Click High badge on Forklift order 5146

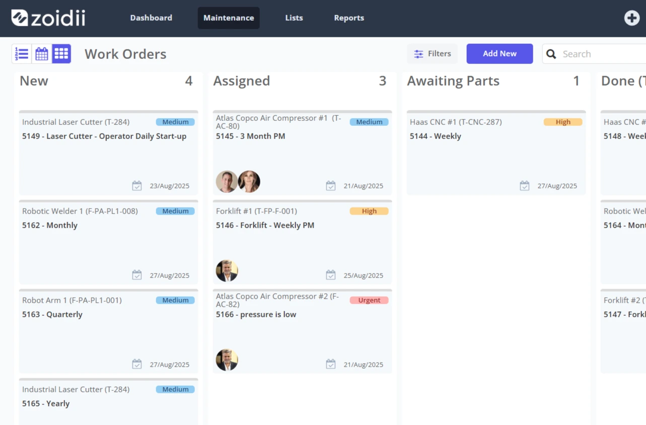[x=369, y=211]
